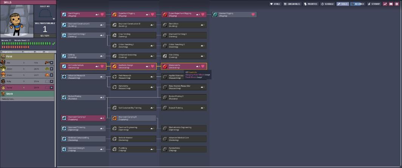Toggle heart interest on Hazmat Digging
The height and width of the screenshot is (168, 402).
tap(253, 15)
